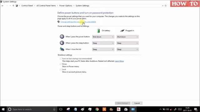This screenshot has height=112, width=200.
Task: Click in the Type here to search box
Action: (x=32, y=109)
